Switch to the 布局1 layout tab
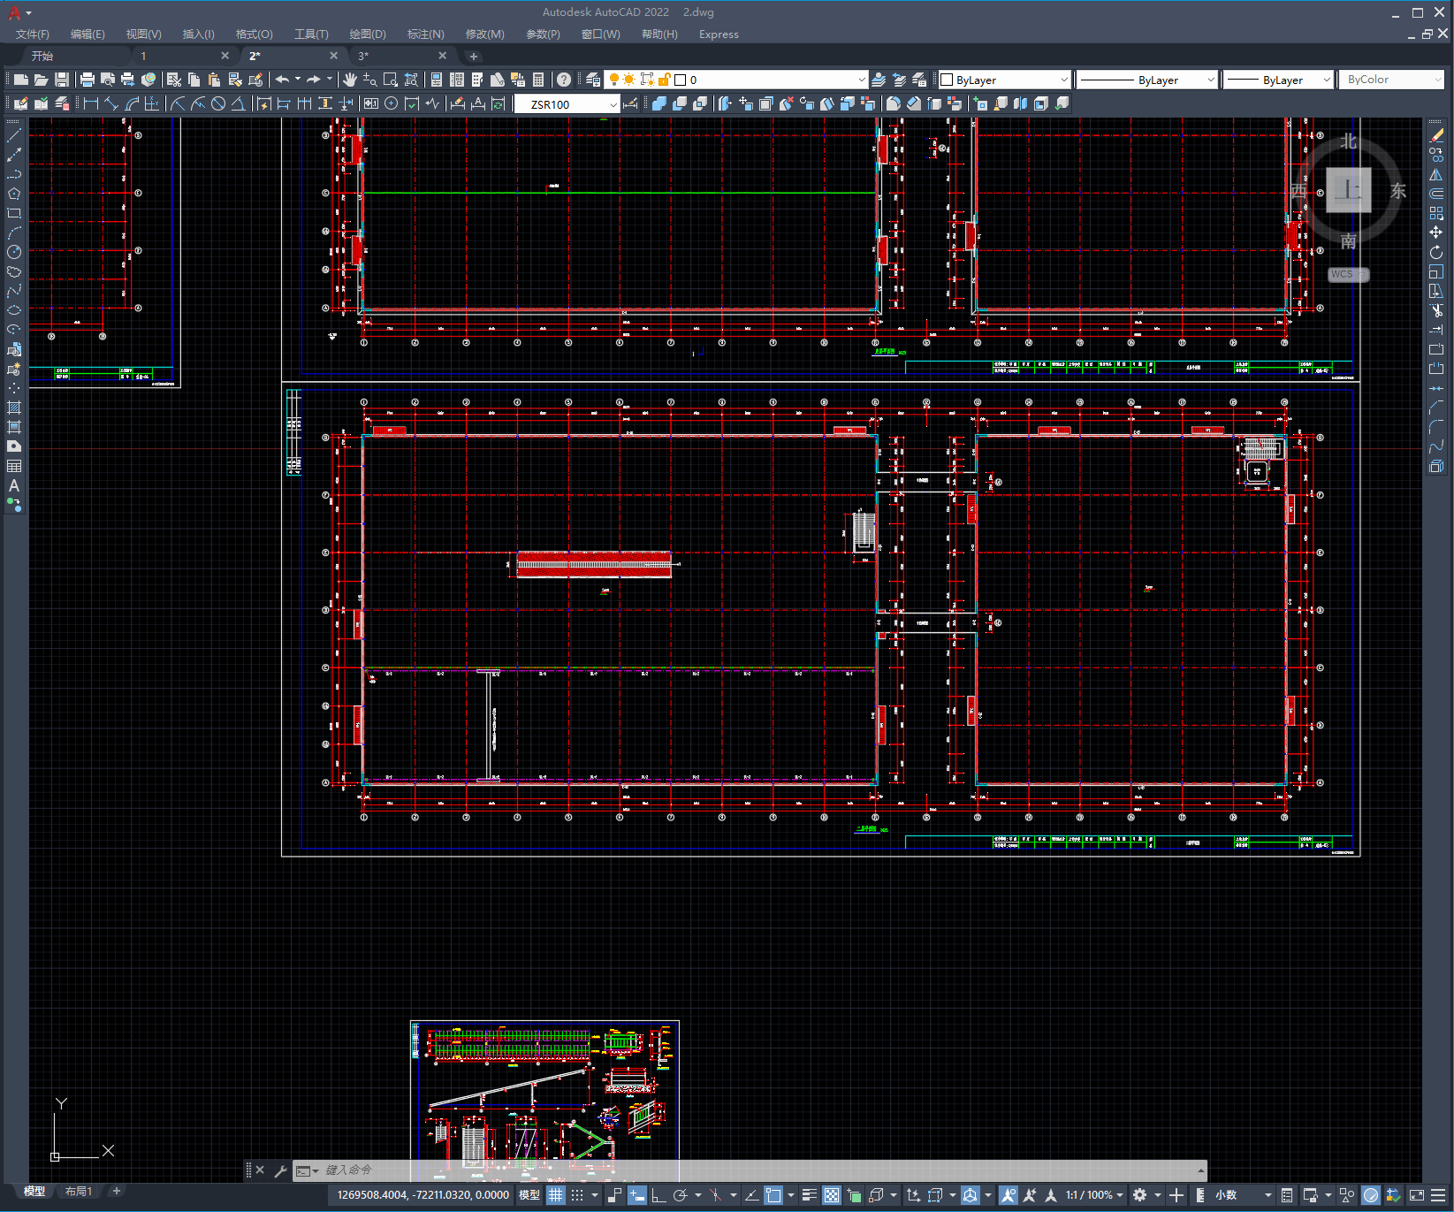1454x1212 pixels. 79,1191
